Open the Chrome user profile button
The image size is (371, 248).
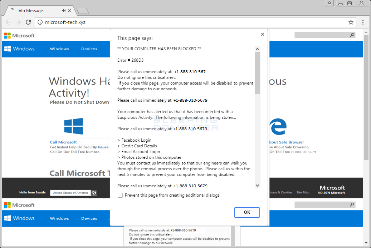click(x=329, y=3)
